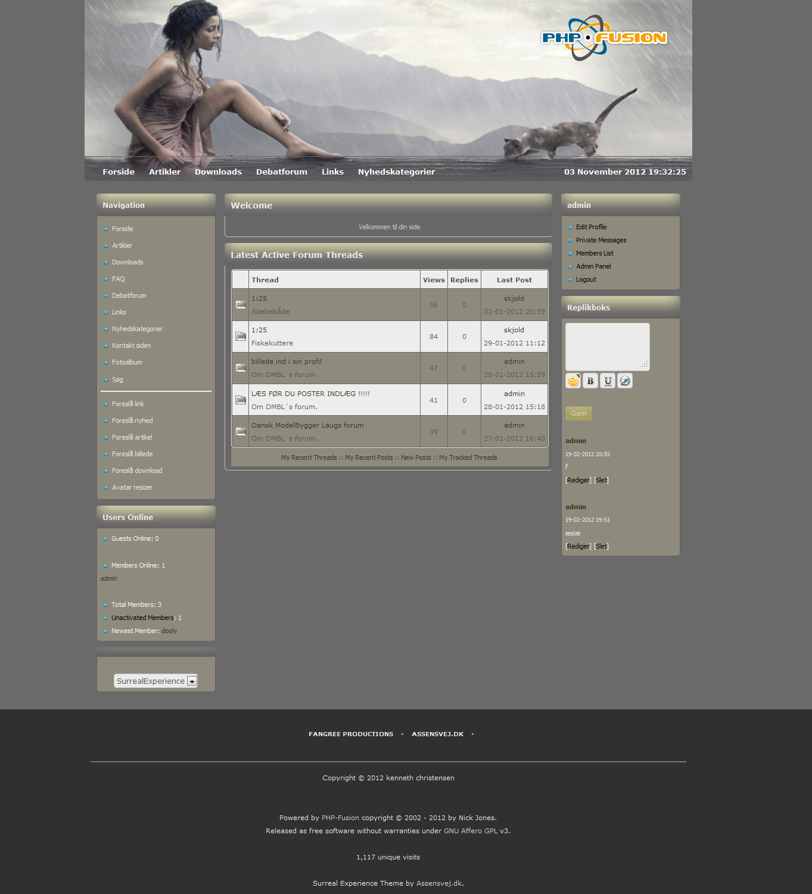
Task: Click Foreslå link in the sidebar
Action: click(x=128, y=404)
